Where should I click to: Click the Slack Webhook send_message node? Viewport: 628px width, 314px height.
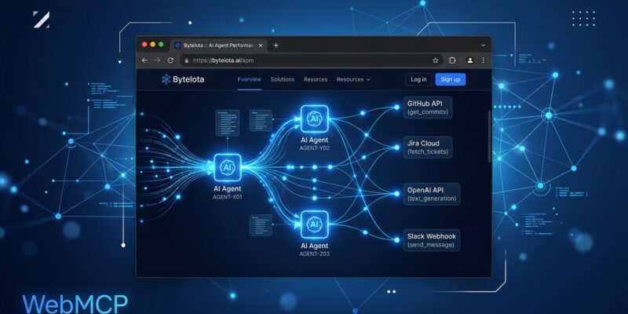coord(432,240)
